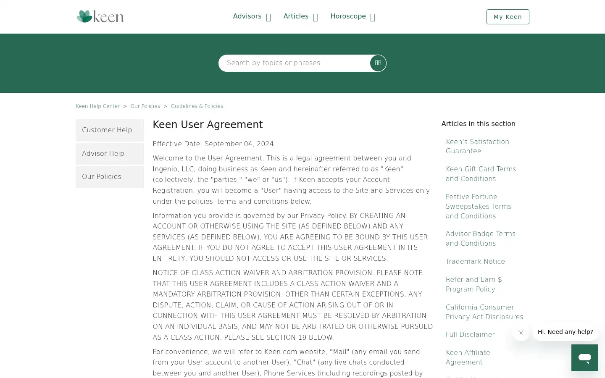Expand the Advisors dropdown arrow
Image resolution: width=605 pixels, height=378 pixels.
[x=268, y=17]
